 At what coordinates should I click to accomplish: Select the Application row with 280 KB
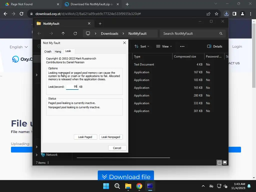(178, 95)
